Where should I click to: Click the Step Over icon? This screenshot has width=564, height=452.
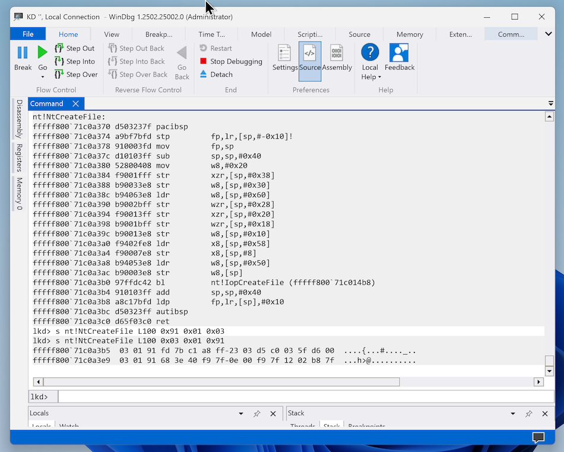click(59, 74)
